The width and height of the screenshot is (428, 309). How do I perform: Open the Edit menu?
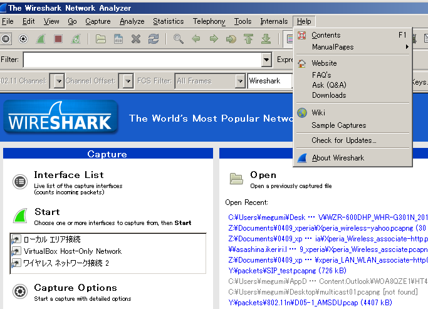[x=28, y=21]
